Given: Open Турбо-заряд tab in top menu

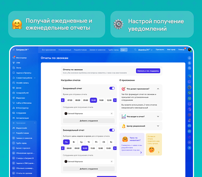Looking at the screenshot, I should (x=113, y=50).
